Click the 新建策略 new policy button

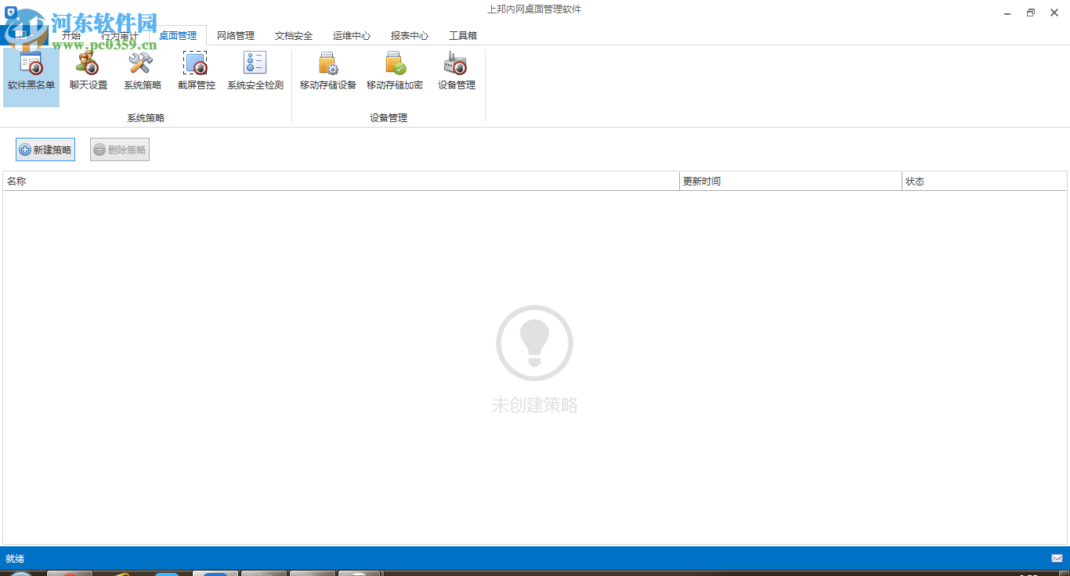click(x=45, y=149)
